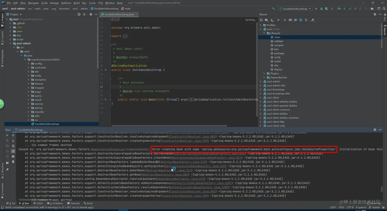The width and height of the screenshot is (387, 211).
Task: Click the up-stack-trace arrow in the Run panel
Action: point(13,136)
